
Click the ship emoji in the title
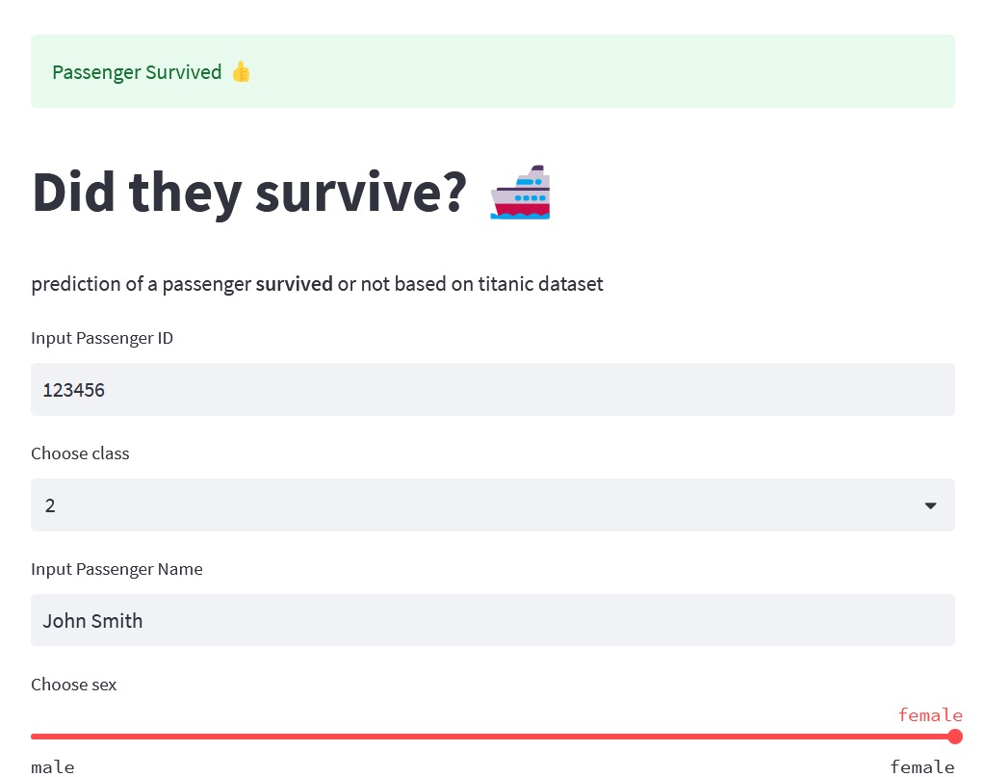point(520,193)
